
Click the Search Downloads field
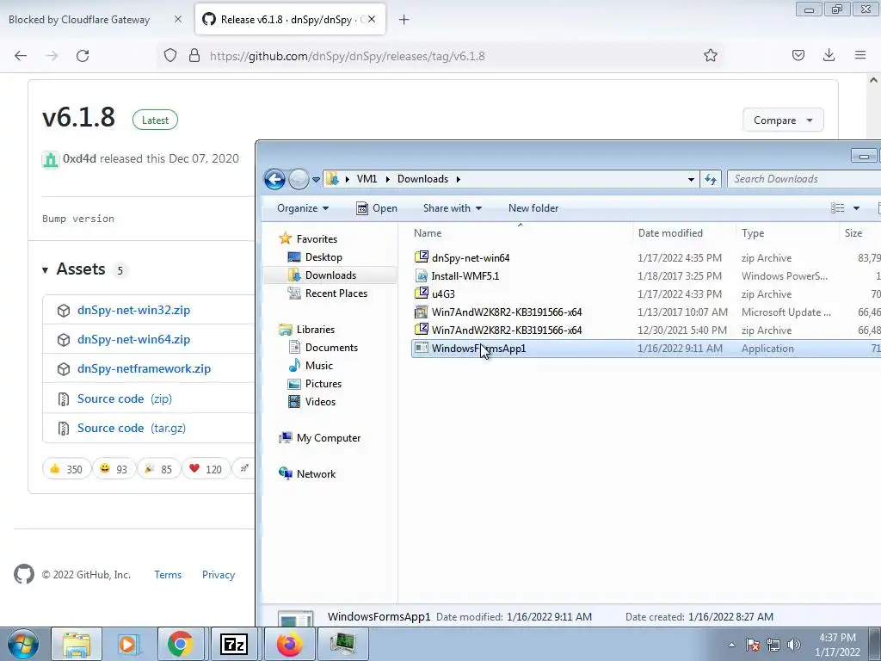[x=804, y=179]
